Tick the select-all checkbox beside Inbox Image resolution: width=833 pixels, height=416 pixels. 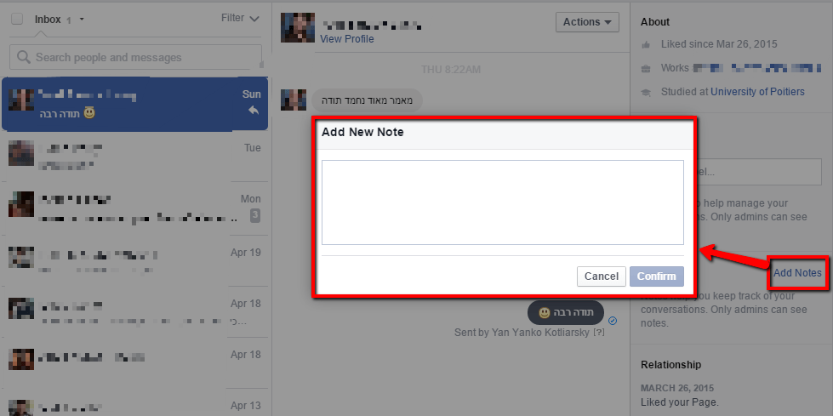click(17, 19)
